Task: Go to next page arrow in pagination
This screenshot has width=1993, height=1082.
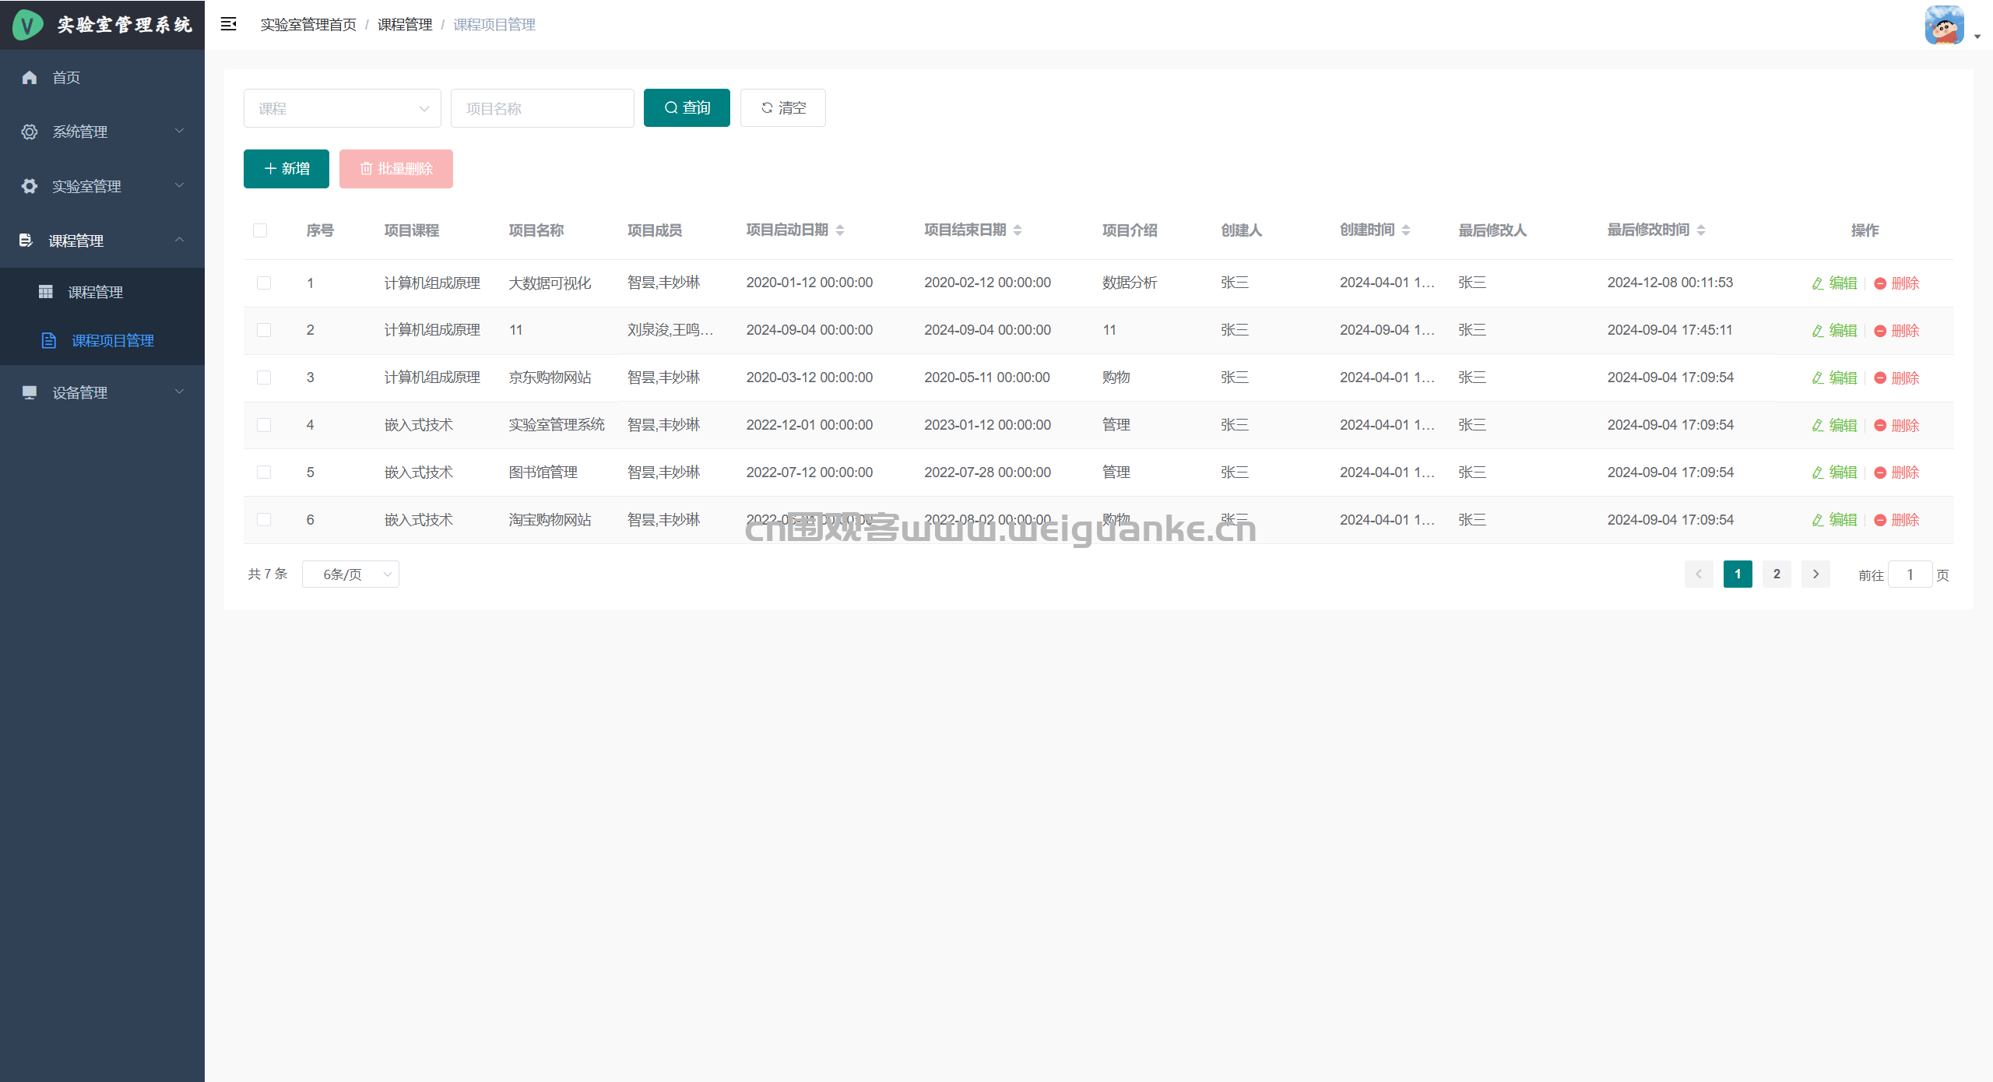Action: (1815, 574)
